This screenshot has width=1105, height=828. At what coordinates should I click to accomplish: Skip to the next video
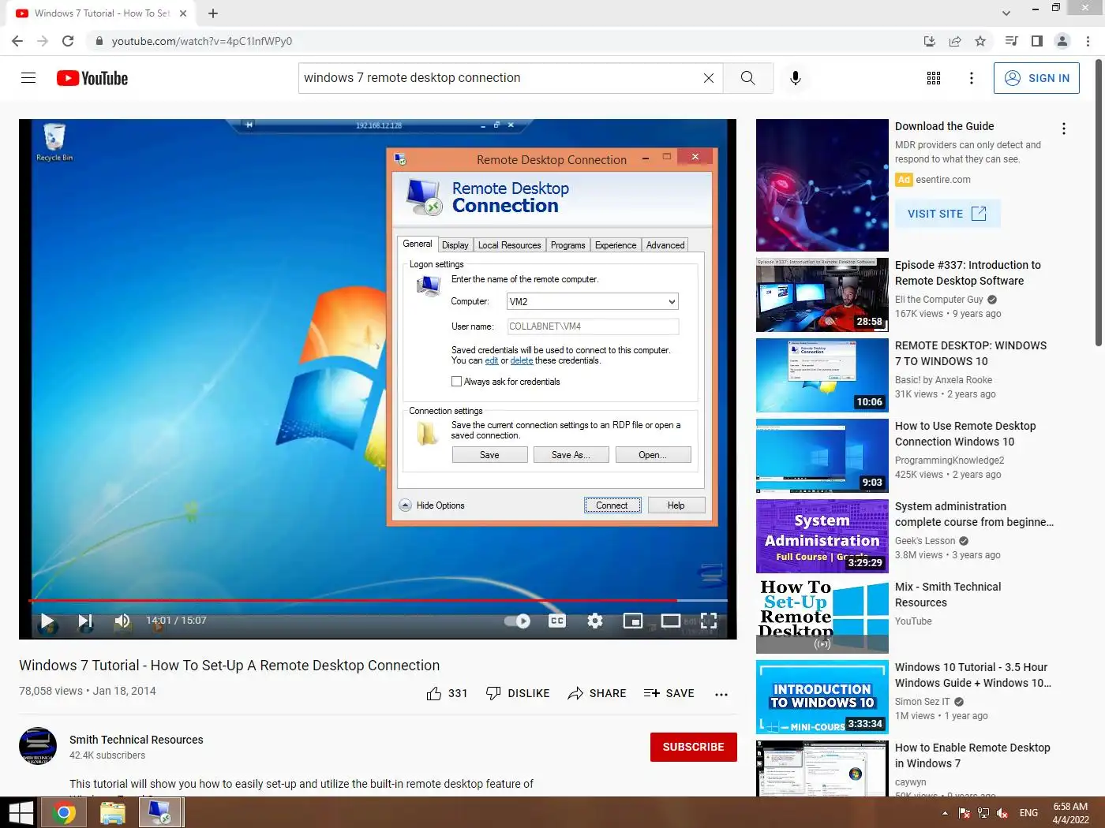(85, 621)
